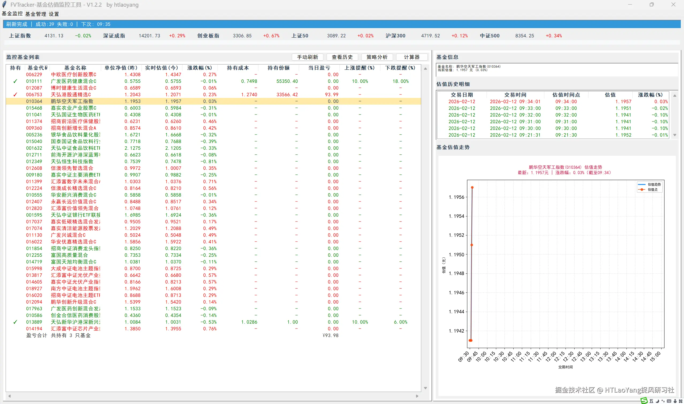684x404 pixels.
Task: Click the Sogou green S input icon
Action: point(644,401)
